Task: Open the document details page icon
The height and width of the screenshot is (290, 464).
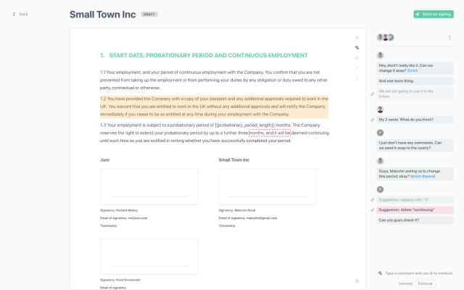Action: [357, 58]
